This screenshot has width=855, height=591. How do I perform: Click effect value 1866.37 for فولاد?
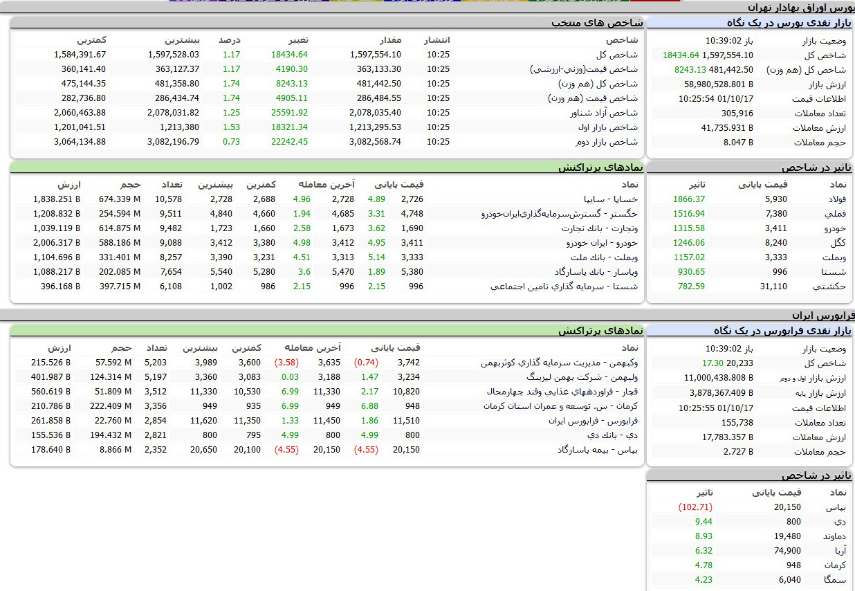689,199
